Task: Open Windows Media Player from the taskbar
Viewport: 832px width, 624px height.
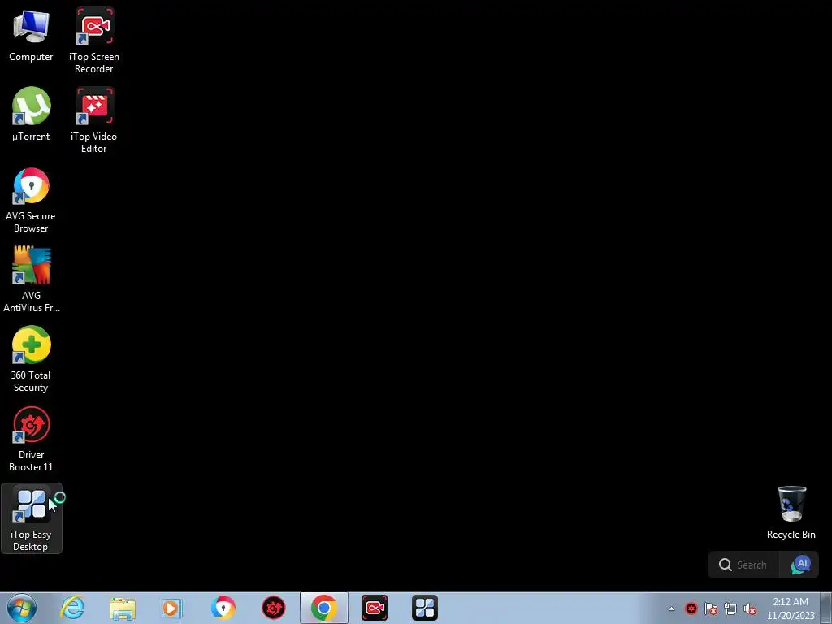Action: point(172,608)
